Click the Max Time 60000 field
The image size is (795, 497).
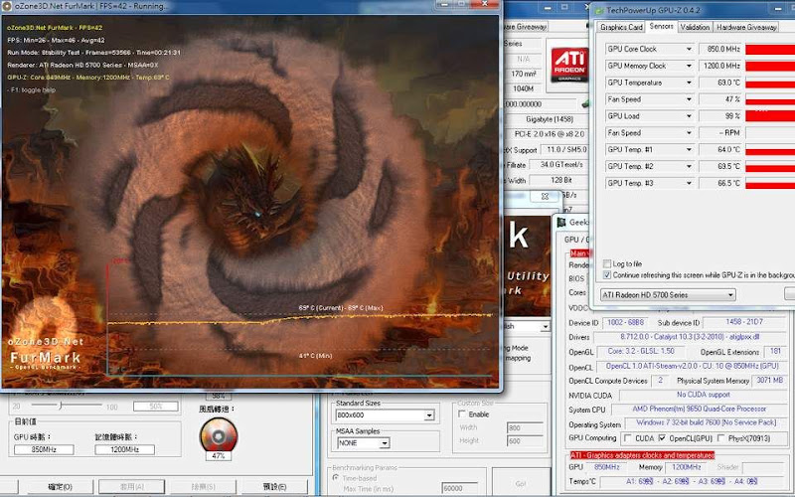[x=459, y=488]
